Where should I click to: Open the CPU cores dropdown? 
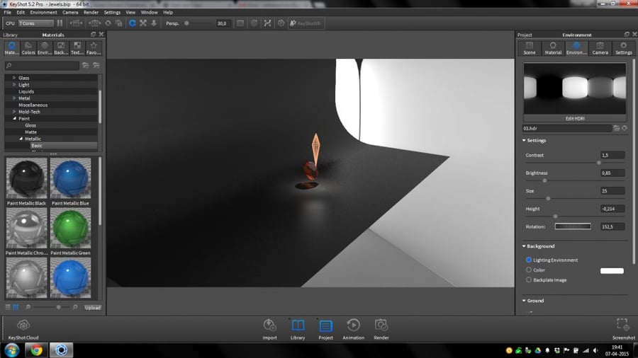click(x=36, y=23)
